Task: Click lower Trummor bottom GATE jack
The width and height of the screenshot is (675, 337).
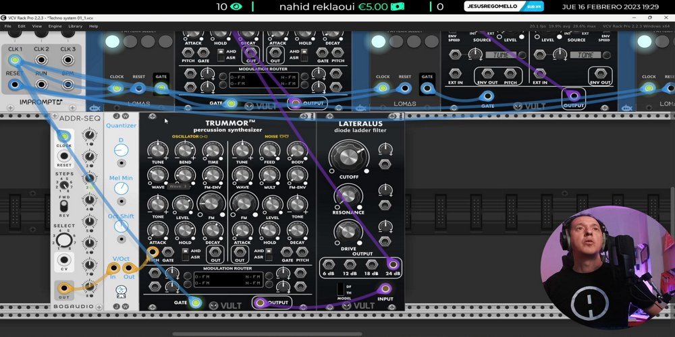Action: 196,303
